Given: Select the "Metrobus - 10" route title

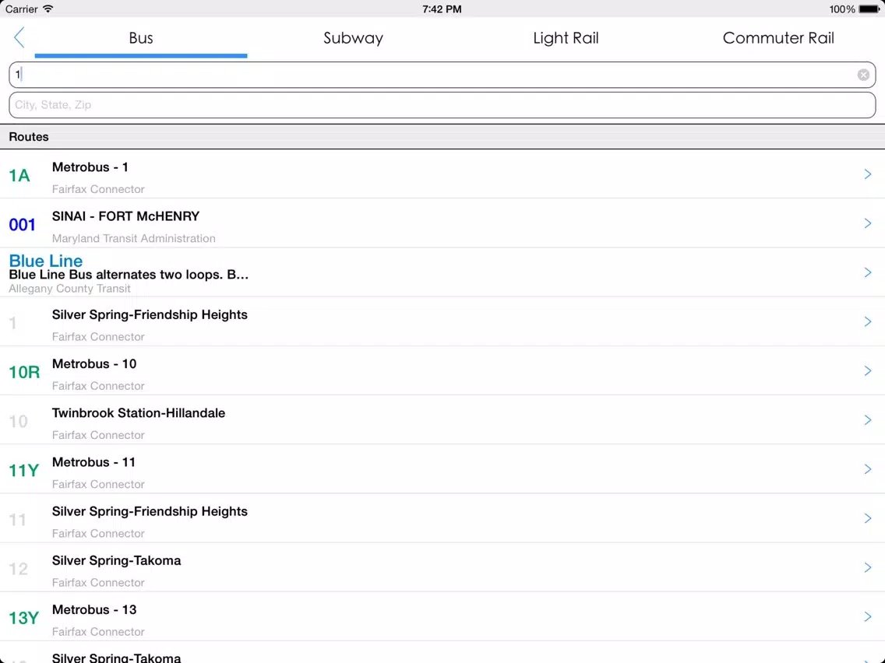Looking at the screenshot, I should (x=94, y=363).
